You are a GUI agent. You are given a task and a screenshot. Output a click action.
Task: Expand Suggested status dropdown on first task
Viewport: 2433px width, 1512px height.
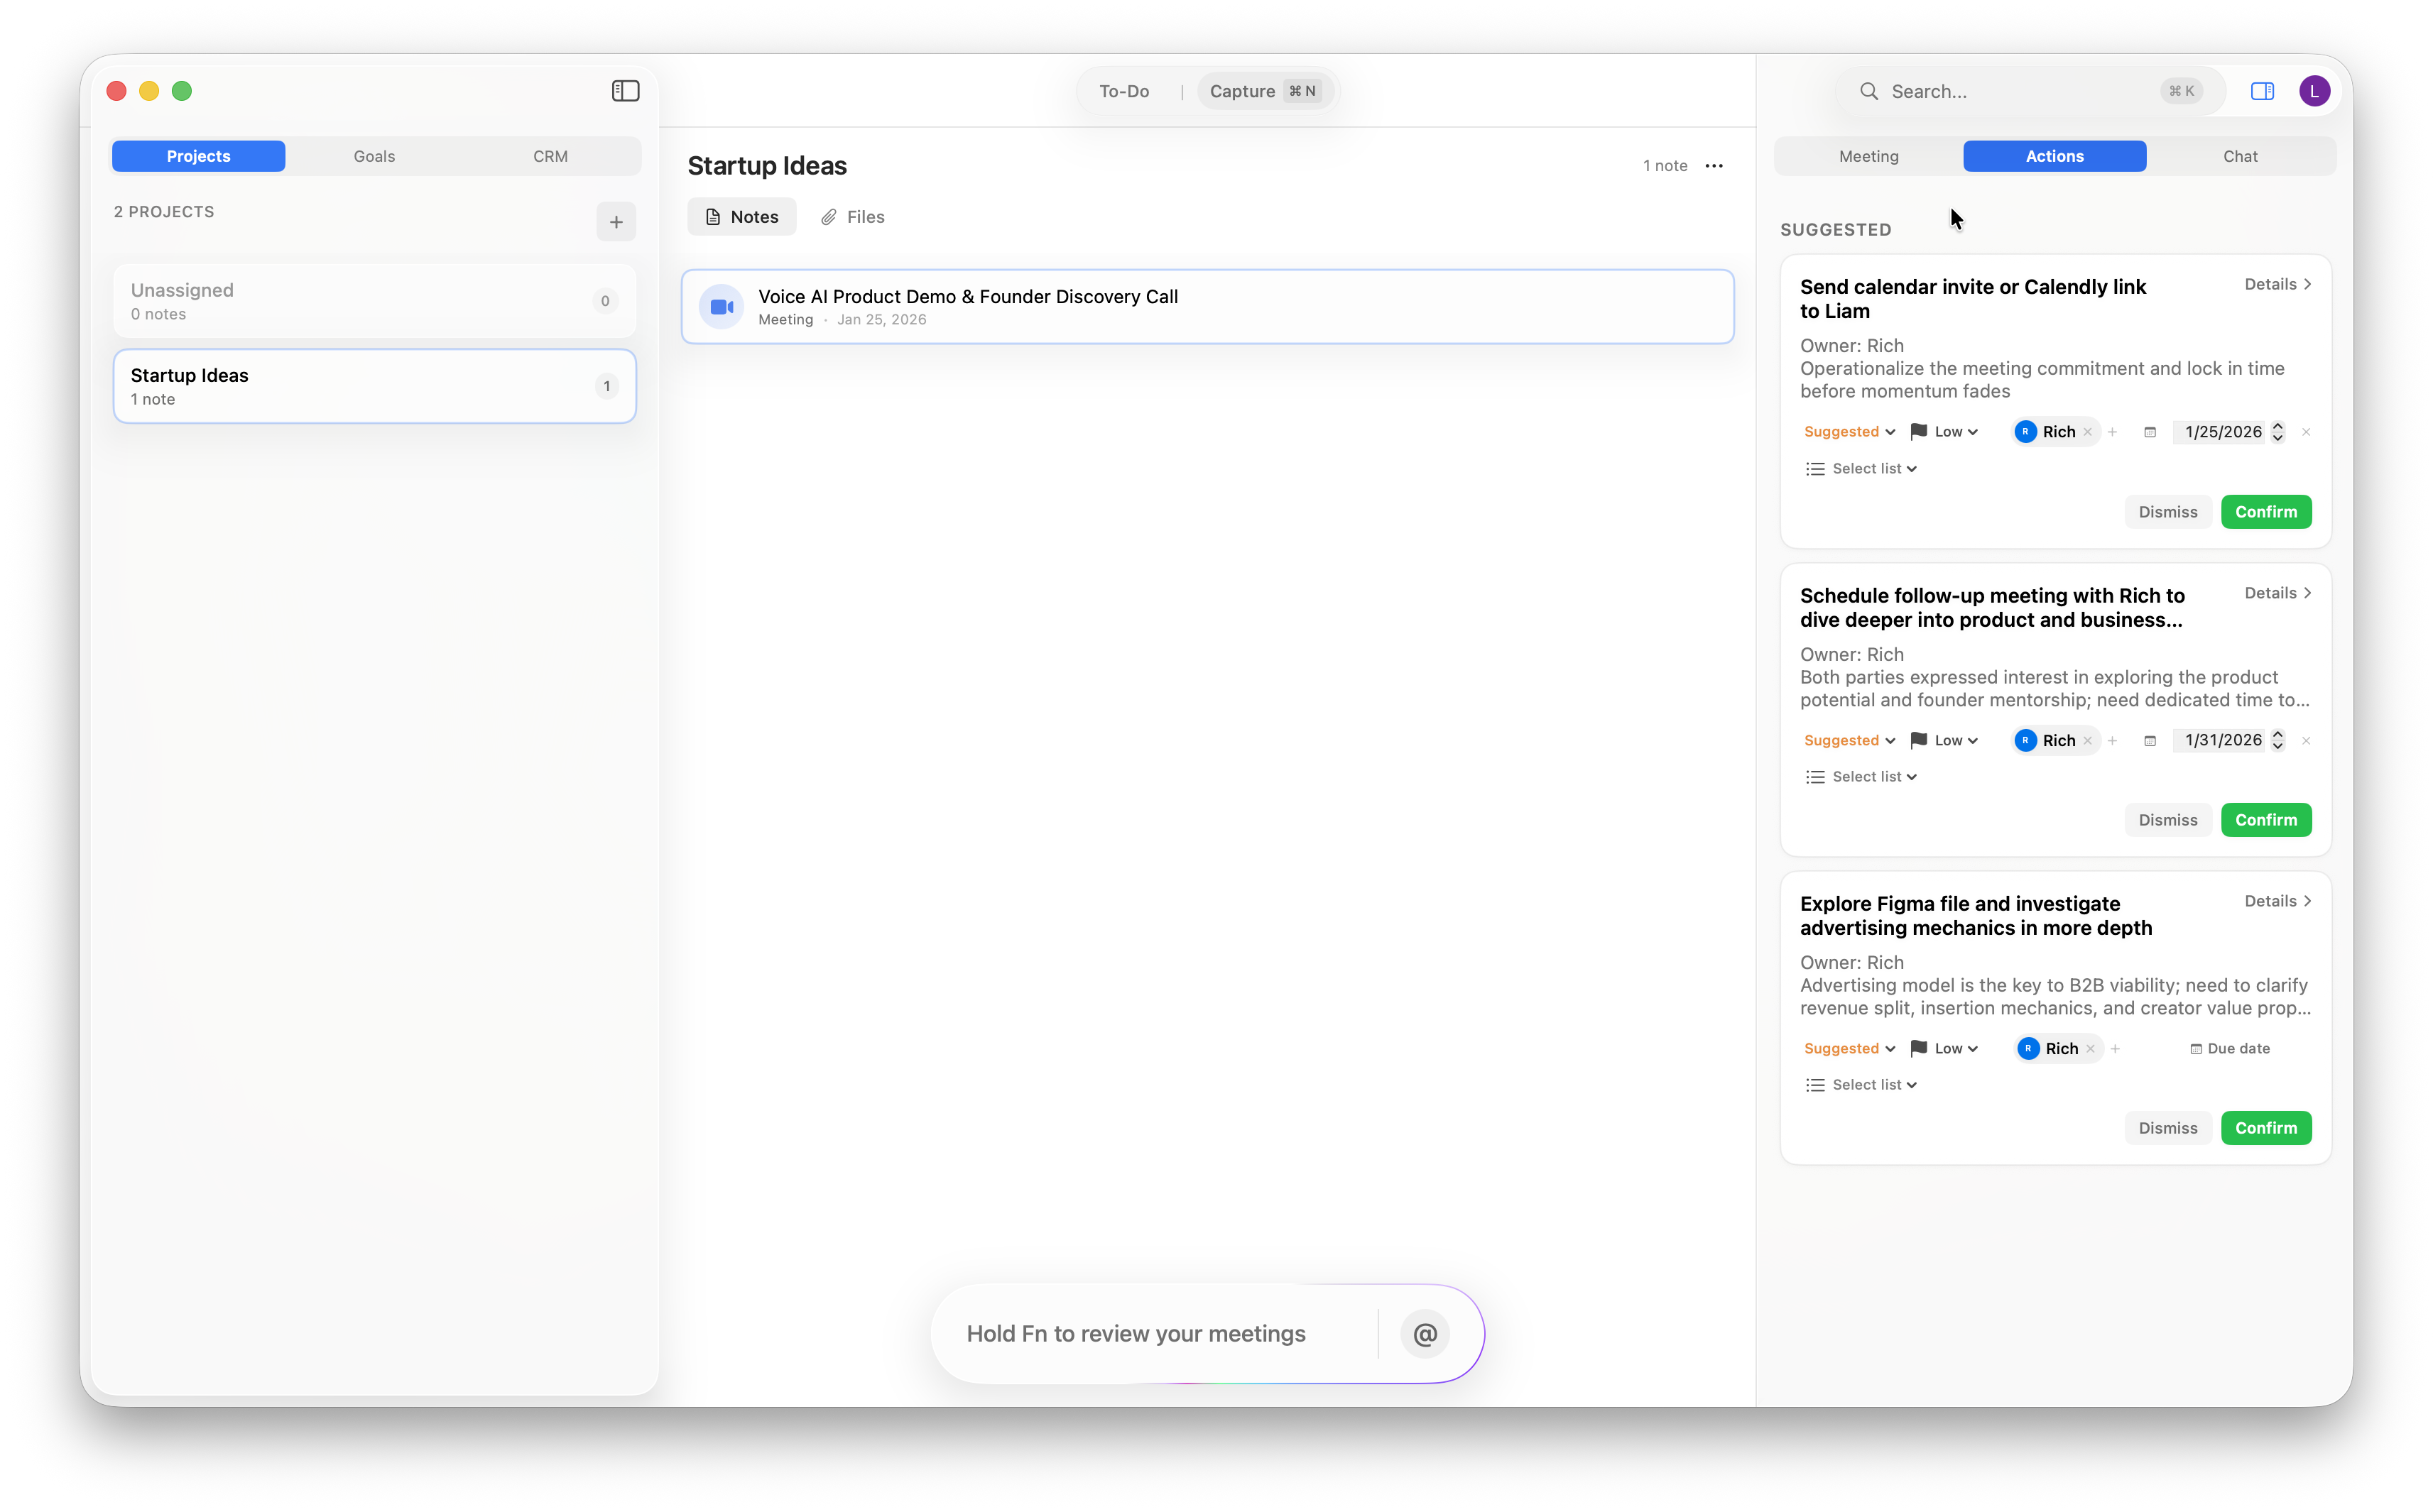click(1850, 432)
